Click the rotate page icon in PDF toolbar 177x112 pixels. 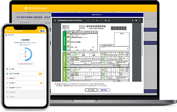click(x=109, y=21)
